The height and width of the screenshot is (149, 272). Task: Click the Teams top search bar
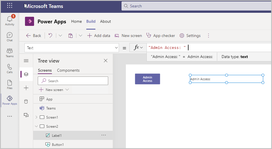pyautogui.click(x=196, y=6)
